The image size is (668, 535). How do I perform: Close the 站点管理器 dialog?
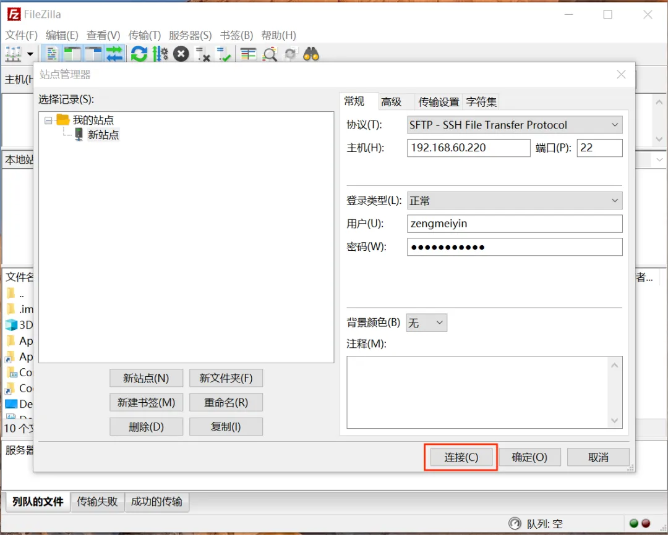pos(621,75)
